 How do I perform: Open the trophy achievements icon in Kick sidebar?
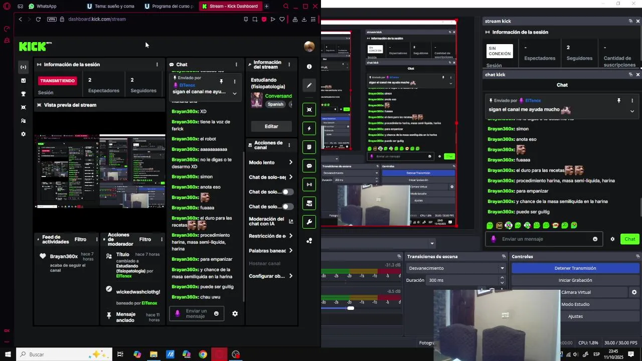(23, 94)
